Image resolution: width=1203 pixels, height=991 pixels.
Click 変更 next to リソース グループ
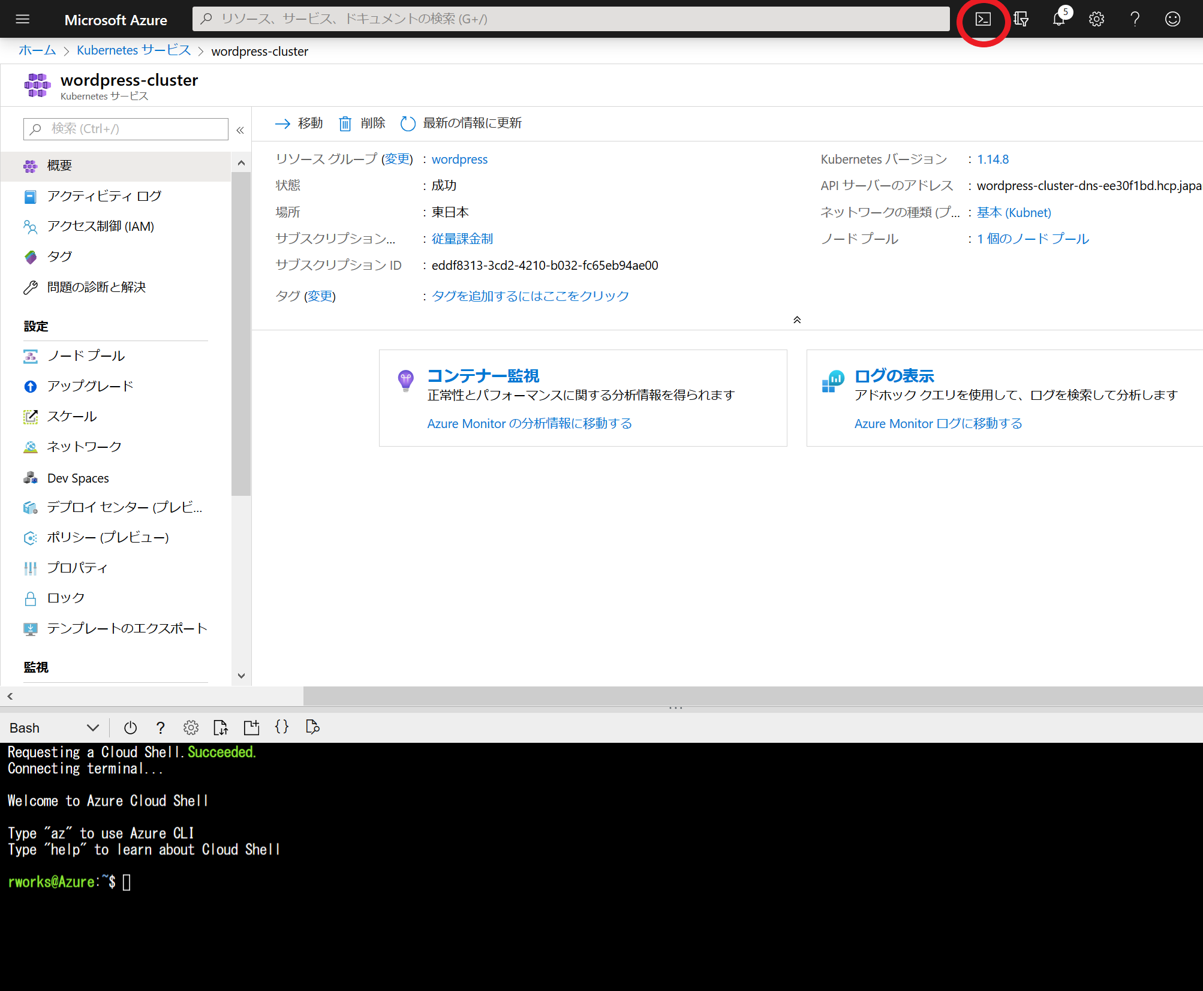click(x=397, y=159)
